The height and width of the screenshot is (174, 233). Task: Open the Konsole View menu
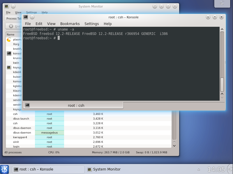(x=51, y=24)
